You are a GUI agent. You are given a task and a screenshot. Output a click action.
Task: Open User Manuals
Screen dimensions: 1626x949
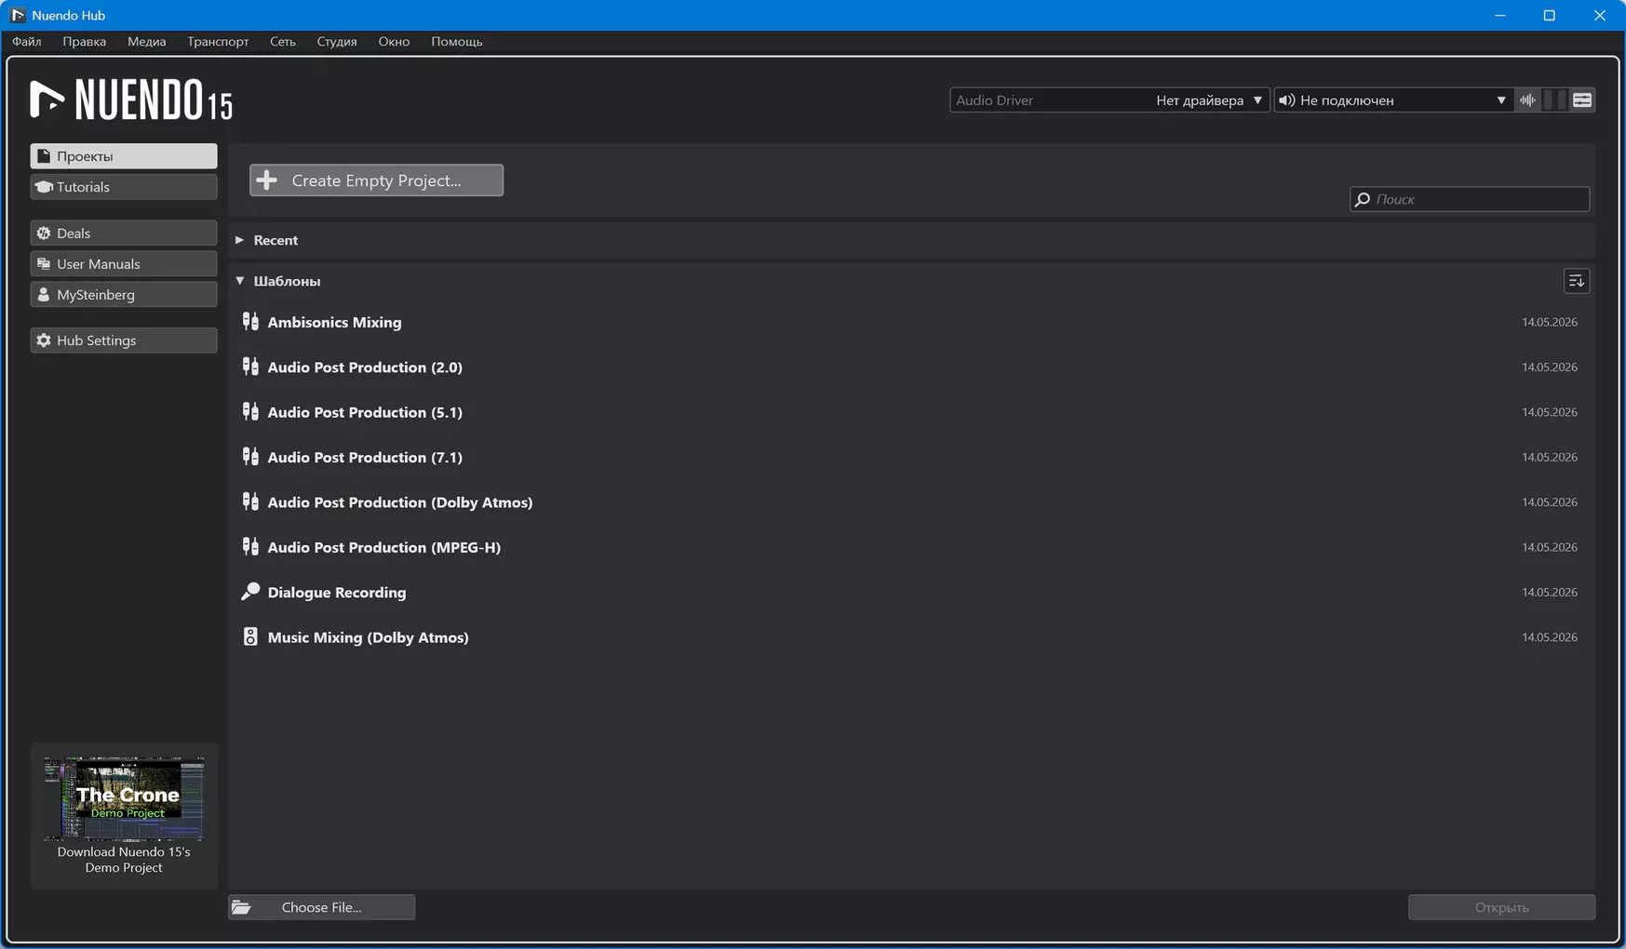[124, 263]
